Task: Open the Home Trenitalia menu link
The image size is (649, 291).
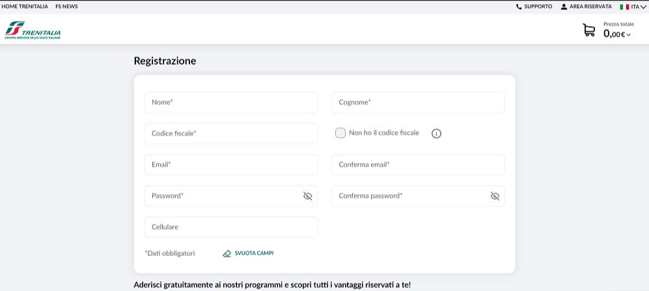Action: tap(25, 6)
